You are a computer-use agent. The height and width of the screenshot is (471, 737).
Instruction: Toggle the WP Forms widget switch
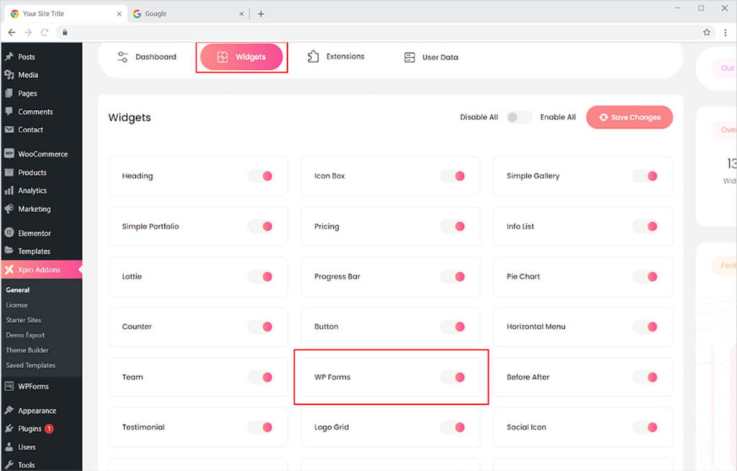click(x=453, y=377)
